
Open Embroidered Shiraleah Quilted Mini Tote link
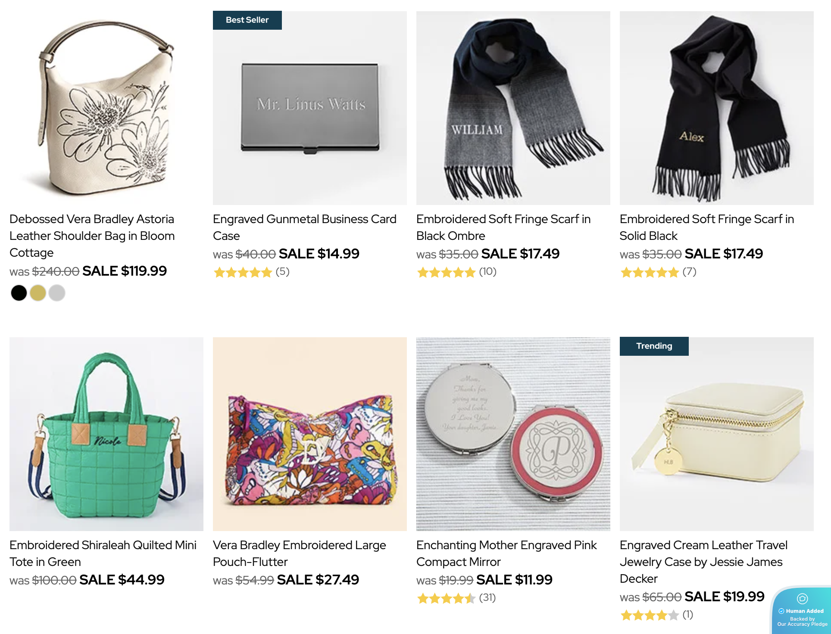(103, 553)
